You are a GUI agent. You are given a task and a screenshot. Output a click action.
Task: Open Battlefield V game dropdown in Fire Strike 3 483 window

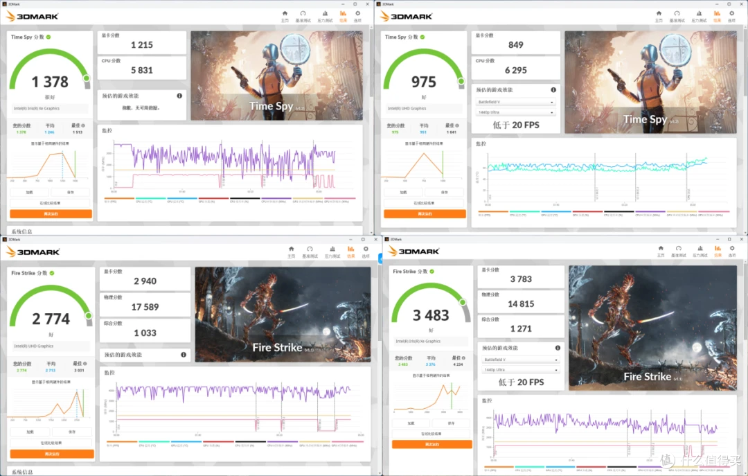(520, 360)
